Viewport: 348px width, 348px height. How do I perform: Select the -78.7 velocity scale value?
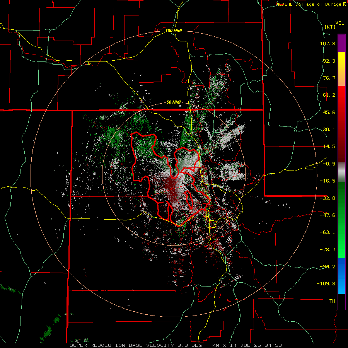(328, 250)
